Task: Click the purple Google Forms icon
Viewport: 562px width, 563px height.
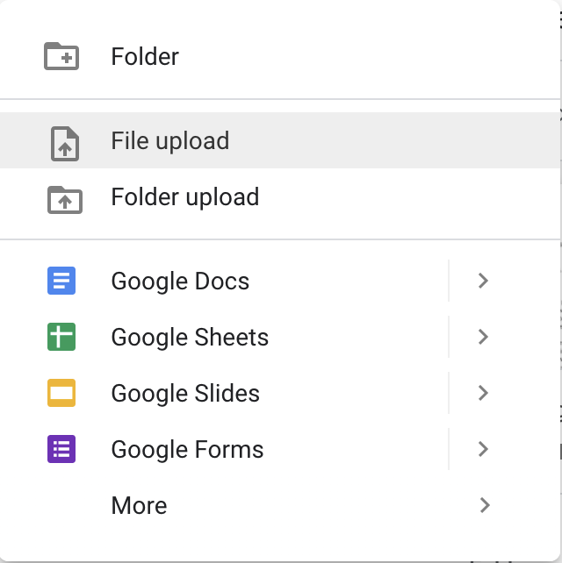Action: tap(61, 449)
